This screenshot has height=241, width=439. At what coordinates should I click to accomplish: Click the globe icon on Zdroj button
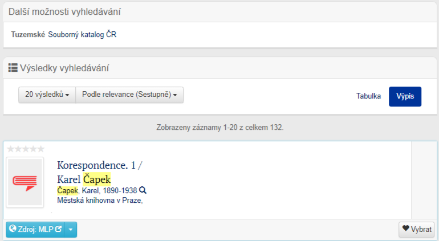tap(12, 229)
